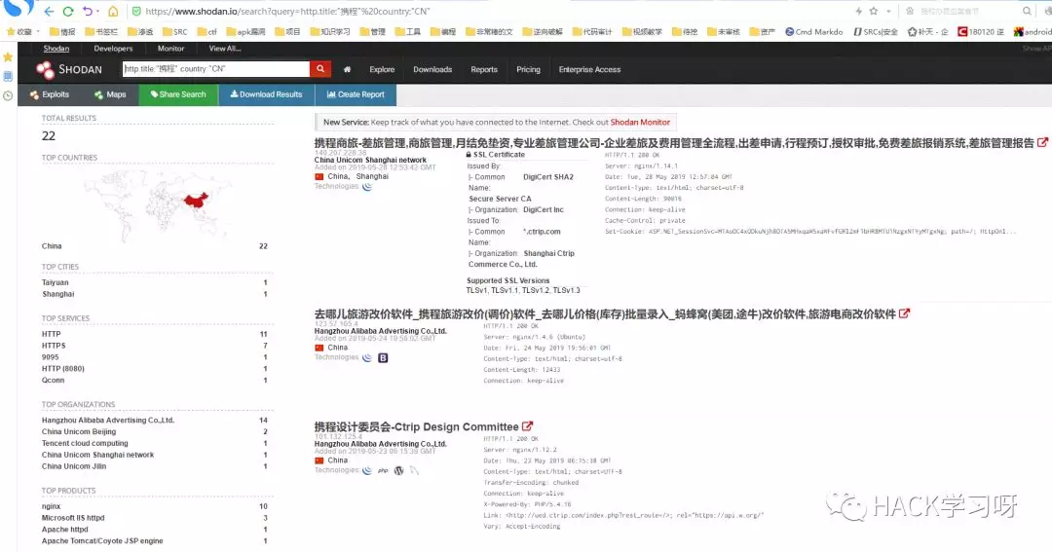
Task: Click the Bootstrap technology icon in second result
Action: pyautogui.click(x=383, y=358)
